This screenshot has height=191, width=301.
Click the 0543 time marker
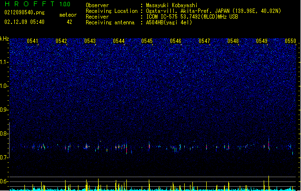tap(90, 41)
